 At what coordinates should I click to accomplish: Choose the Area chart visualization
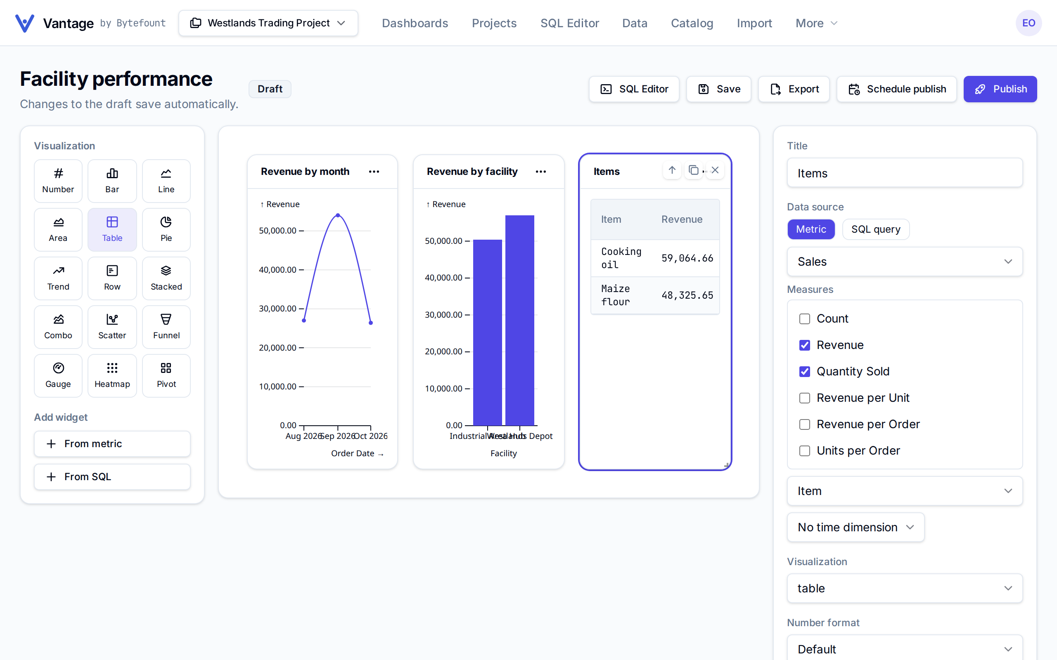point(58,230)
